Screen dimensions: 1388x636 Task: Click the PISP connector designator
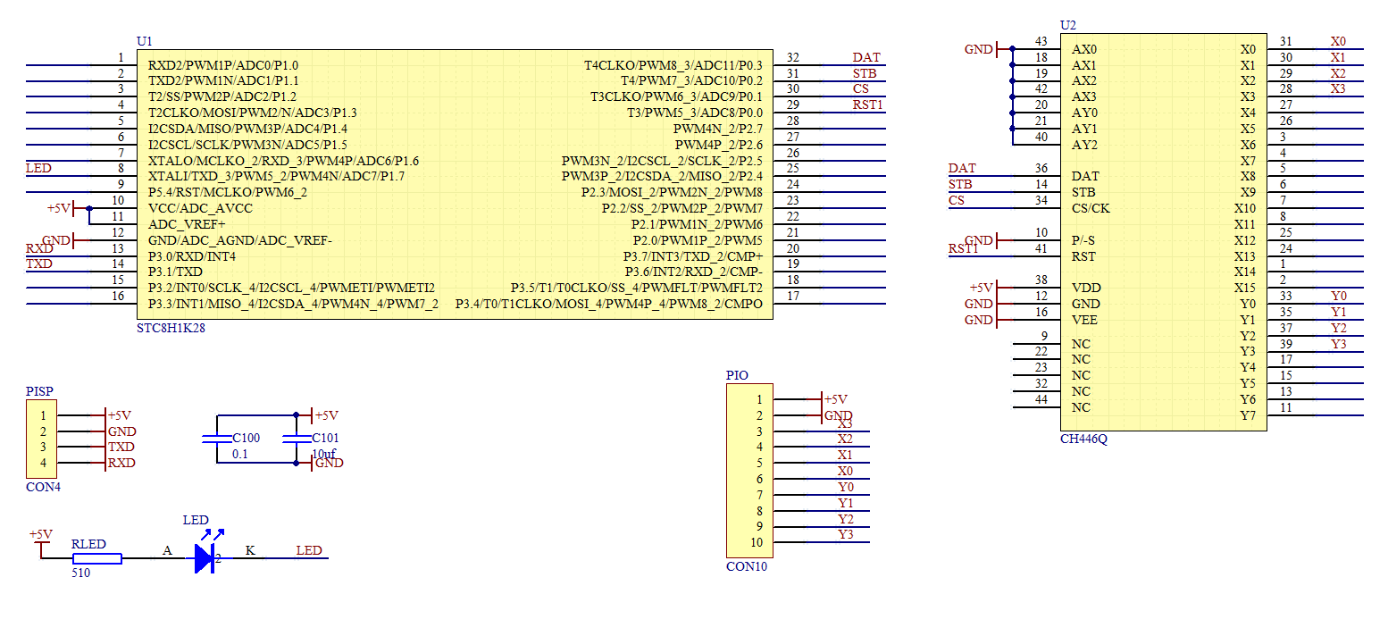pyautogui.click(x=39, y=391)
